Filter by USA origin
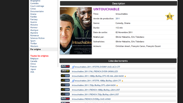 click(x=32, y=72)
